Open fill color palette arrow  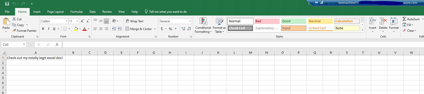tap(80, 29)
